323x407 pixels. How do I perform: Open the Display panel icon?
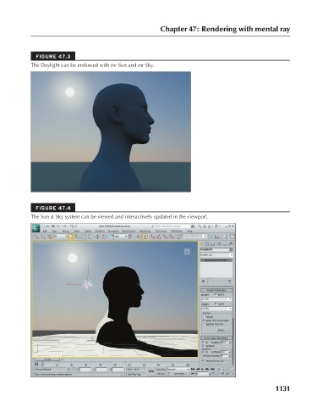pos(225,243)
